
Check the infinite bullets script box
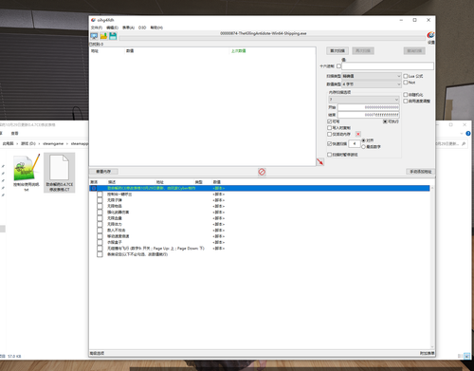coord(100,200)
